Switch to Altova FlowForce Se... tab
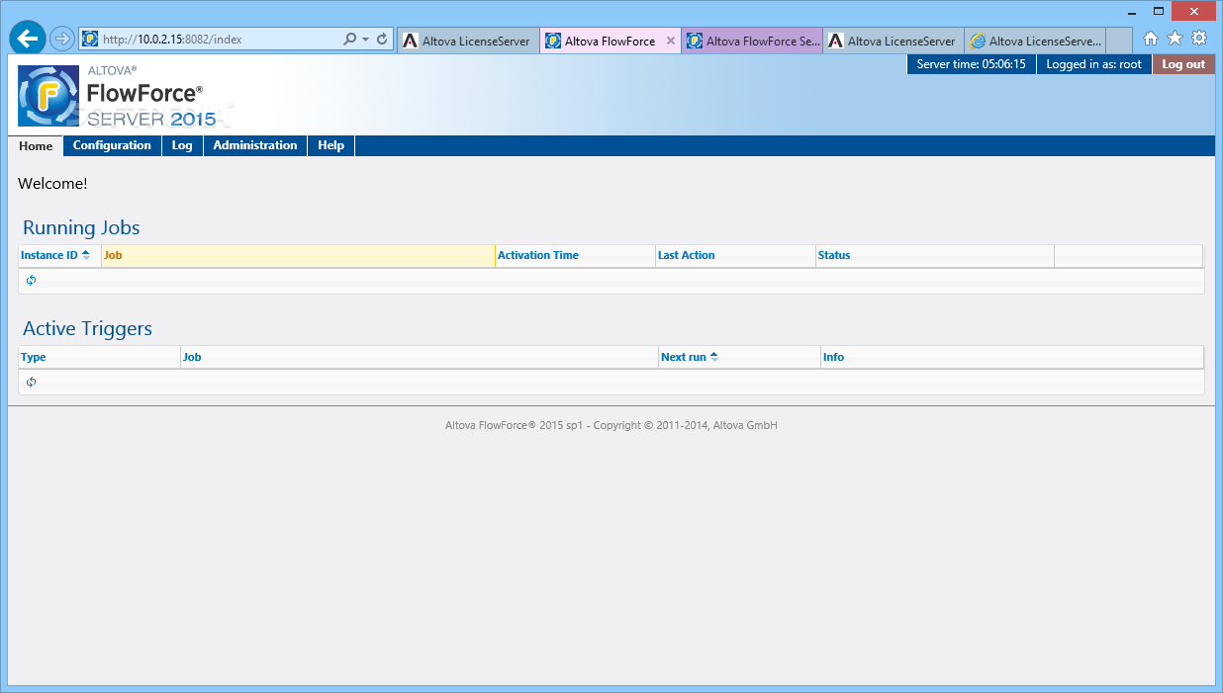Viewport: 1223px width, 693px height. (752, 41)
